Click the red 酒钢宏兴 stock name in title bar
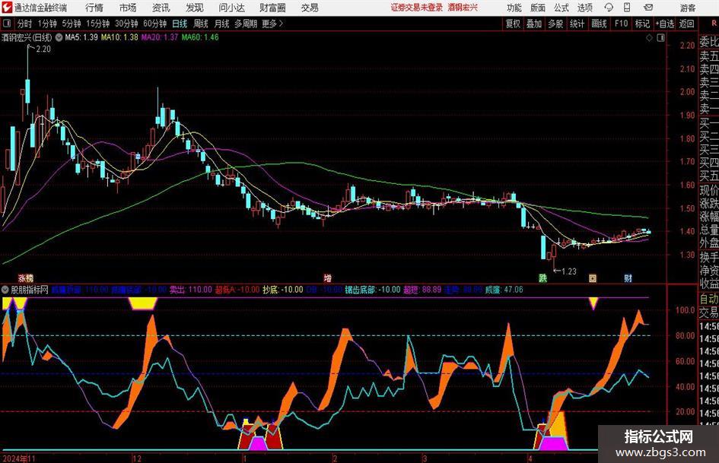The height and width of the screenshot is (463, 719). click(x=463, y=8)
